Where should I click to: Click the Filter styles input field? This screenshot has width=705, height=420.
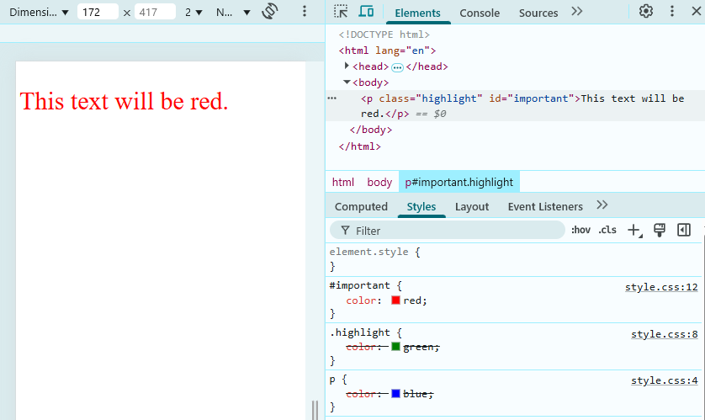pos(448,231)
